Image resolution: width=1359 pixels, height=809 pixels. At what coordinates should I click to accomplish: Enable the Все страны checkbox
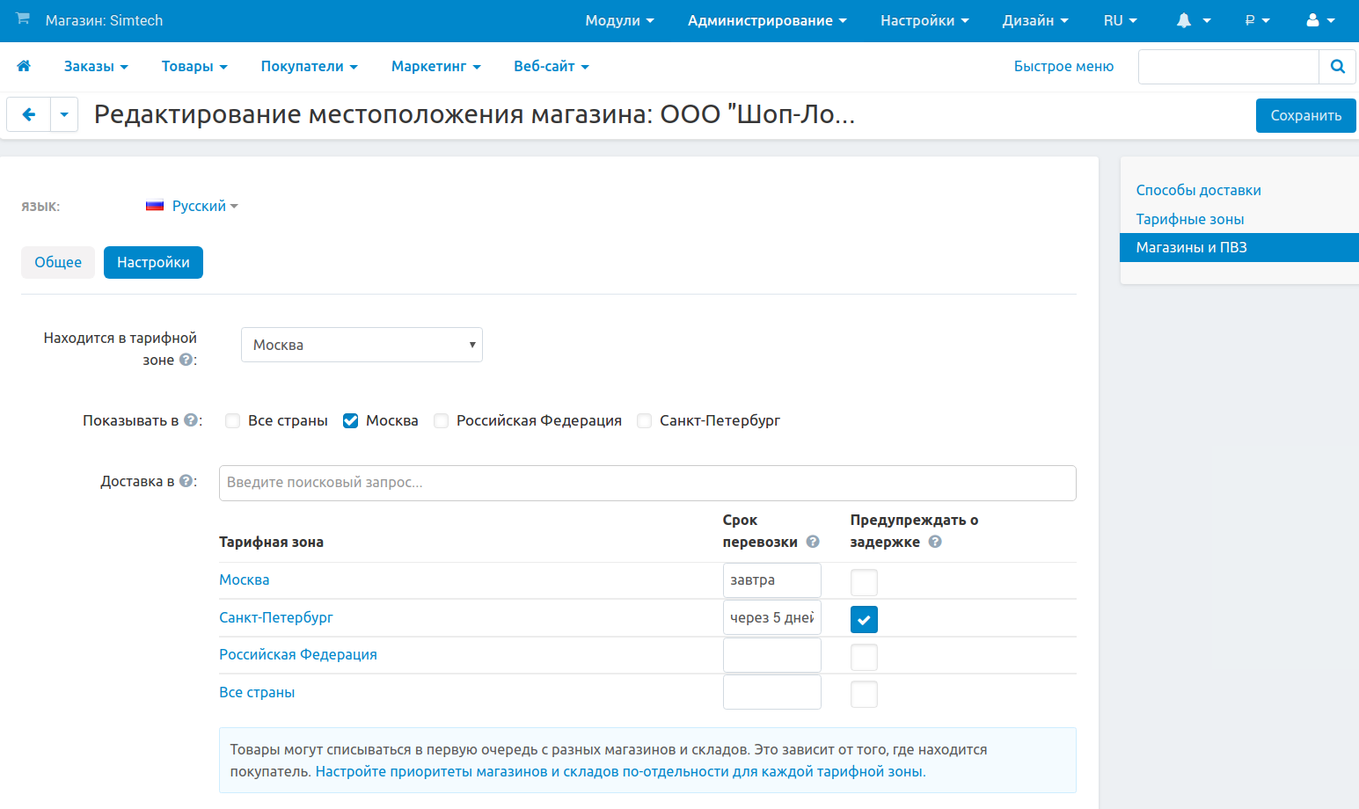click(233, 421)
